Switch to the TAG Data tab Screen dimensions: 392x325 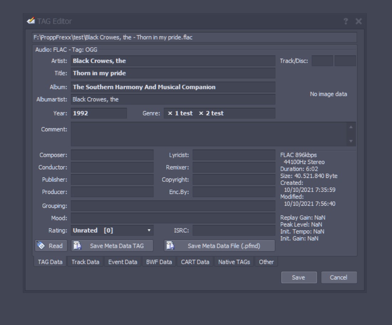click(x=50, y=262)
